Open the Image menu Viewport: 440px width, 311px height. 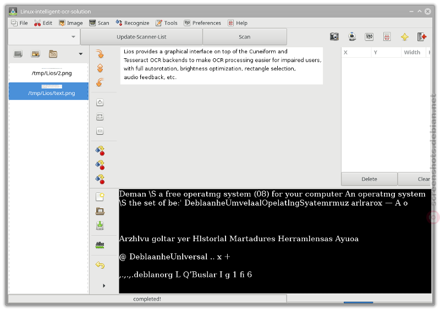[x=71, y=23]
